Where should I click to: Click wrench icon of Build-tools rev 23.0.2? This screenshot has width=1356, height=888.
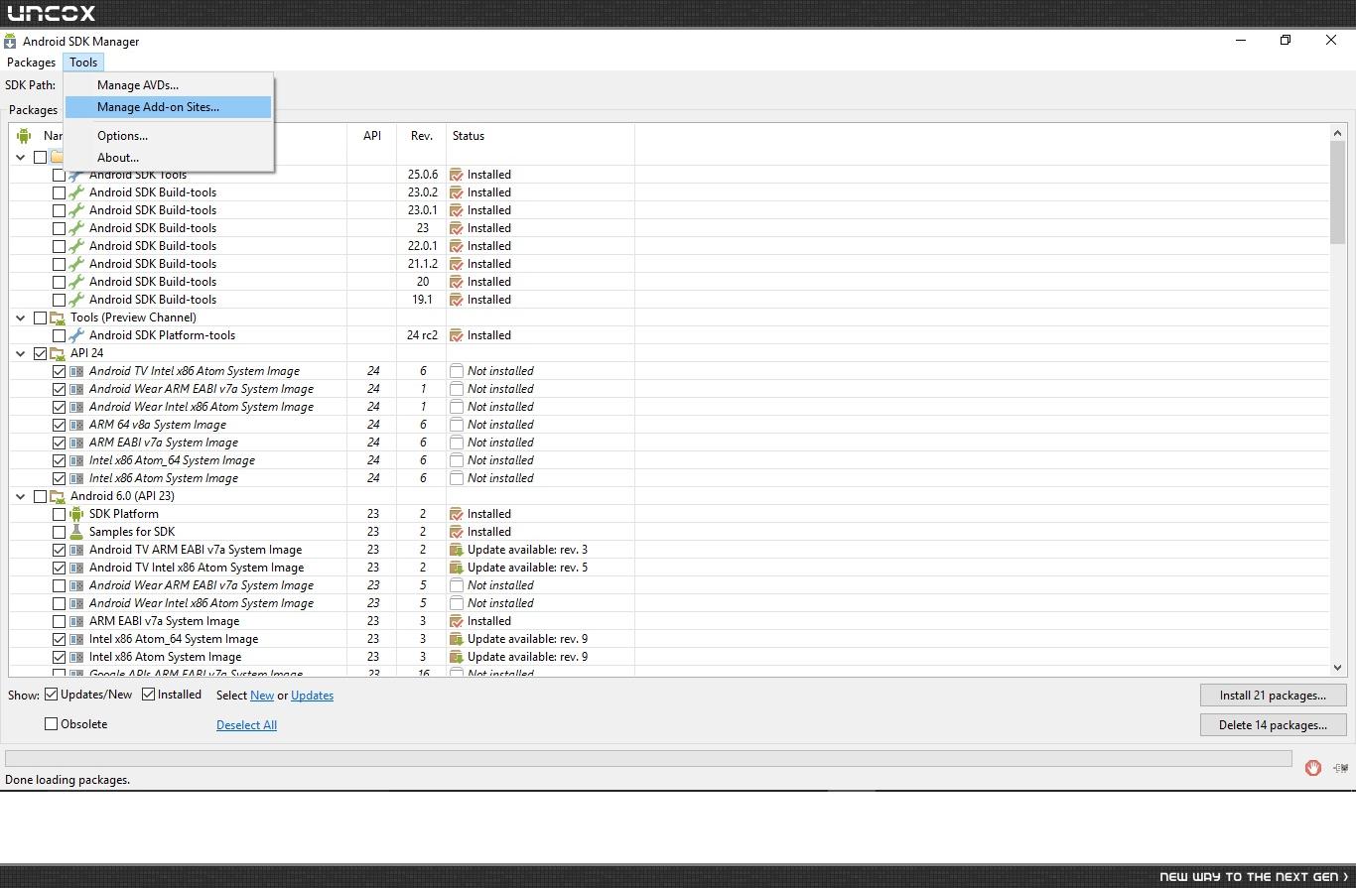point(76,192)
